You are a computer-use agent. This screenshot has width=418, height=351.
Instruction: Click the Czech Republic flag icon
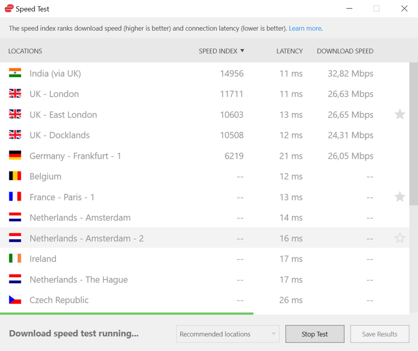15,300
